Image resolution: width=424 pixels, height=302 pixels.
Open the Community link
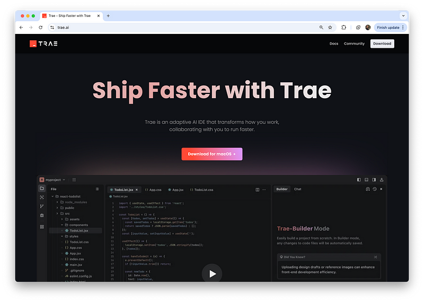[x=354, y=44]
